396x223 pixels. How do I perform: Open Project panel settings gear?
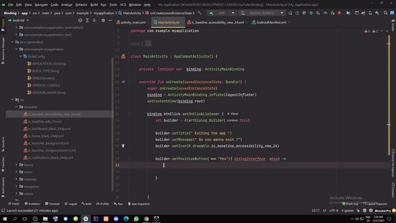point(103,20)
